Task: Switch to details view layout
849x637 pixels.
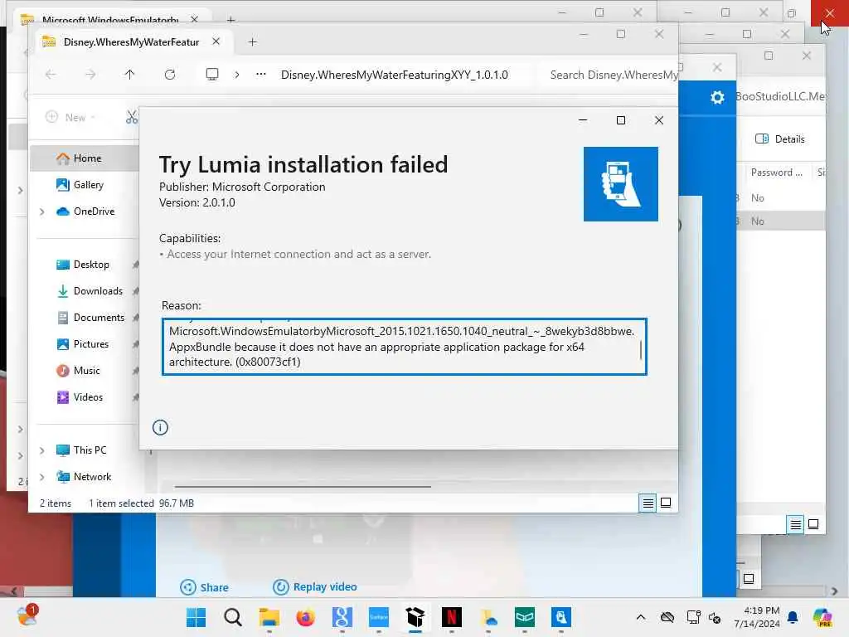Action: 648,503
